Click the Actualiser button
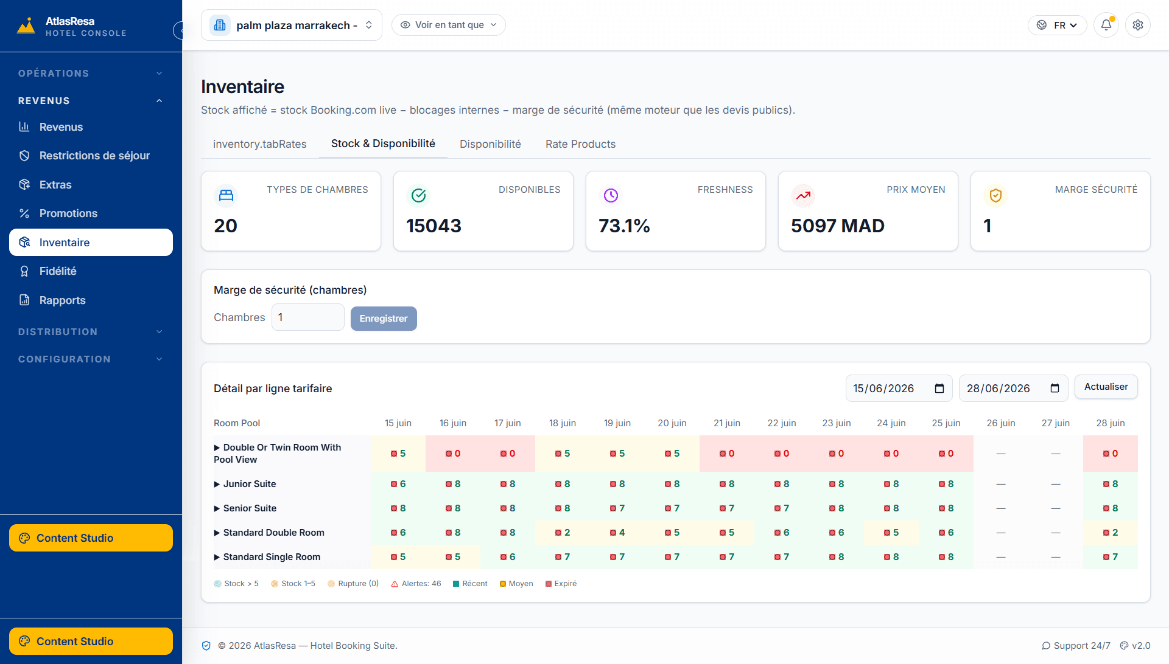The height and width of the screenshot is (664, 1169). (1106, 387)
